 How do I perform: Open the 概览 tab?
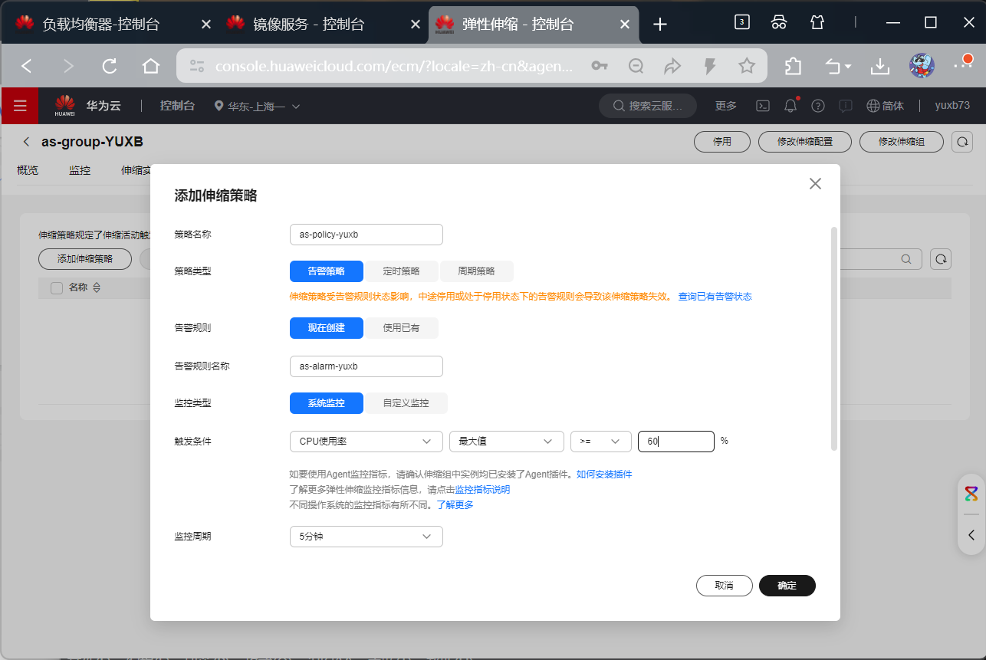pos(28,170)
